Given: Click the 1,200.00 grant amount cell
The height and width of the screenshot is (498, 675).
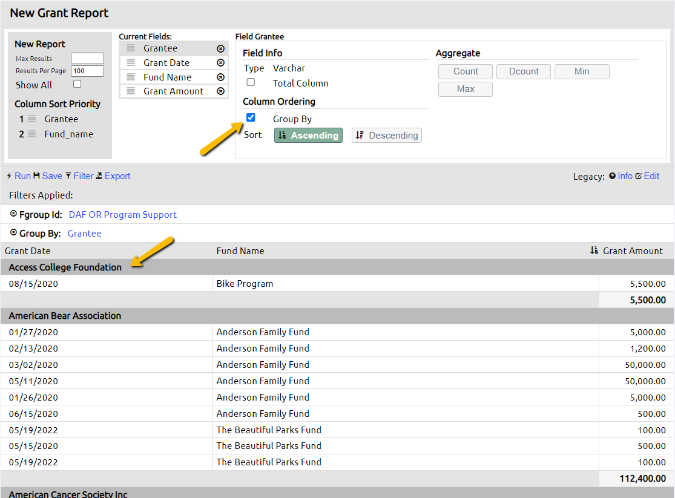Looking at the screenshot, I should tap(636, 348).
